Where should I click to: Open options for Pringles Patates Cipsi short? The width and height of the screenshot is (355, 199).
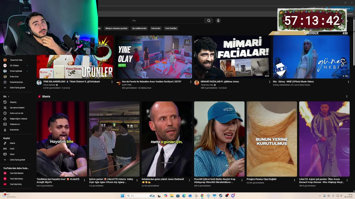click(x=295, y=180)
